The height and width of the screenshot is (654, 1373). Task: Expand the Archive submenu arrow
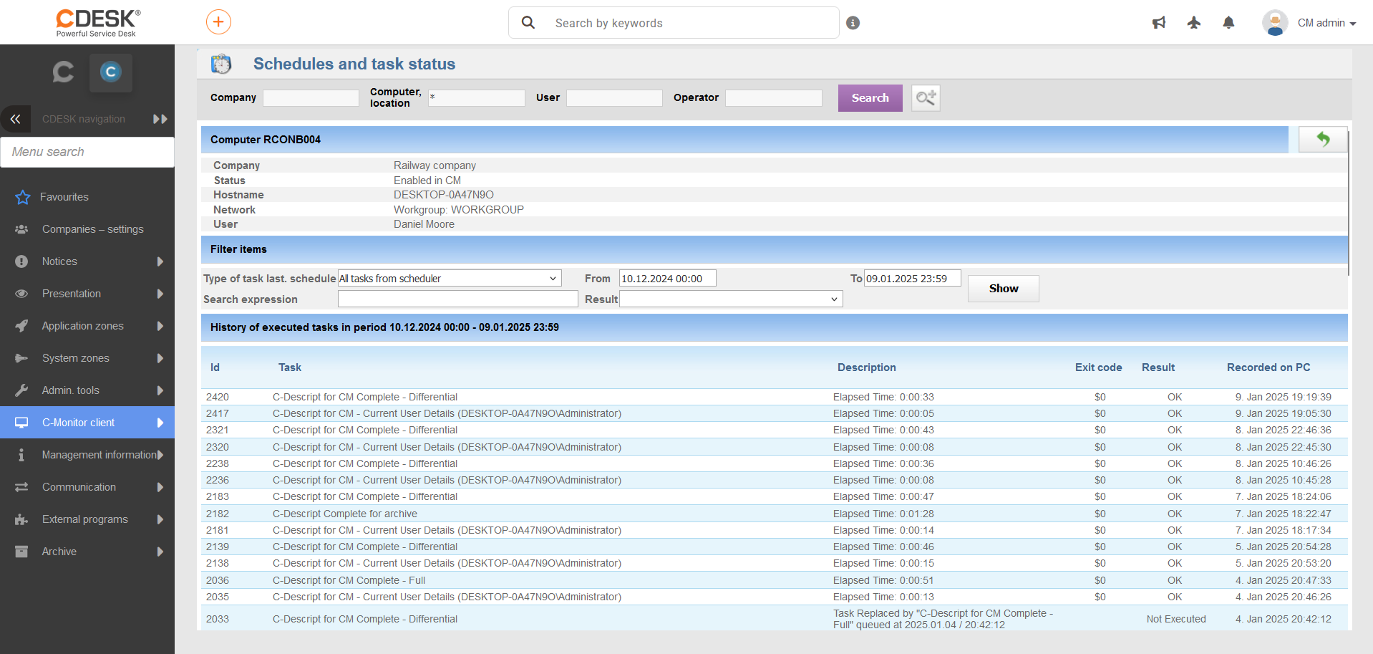[x=160, y=552]
